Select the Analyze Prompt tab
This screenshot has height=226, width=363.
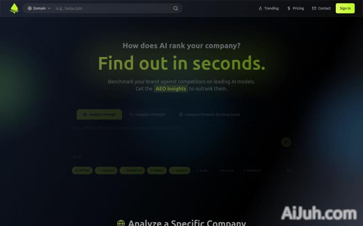point(99,114)
